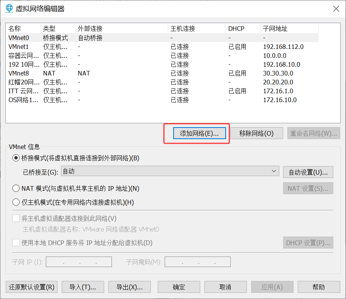Click 确定 button
Viewport: 346px width, 299px height.
[x=179, y=287]
